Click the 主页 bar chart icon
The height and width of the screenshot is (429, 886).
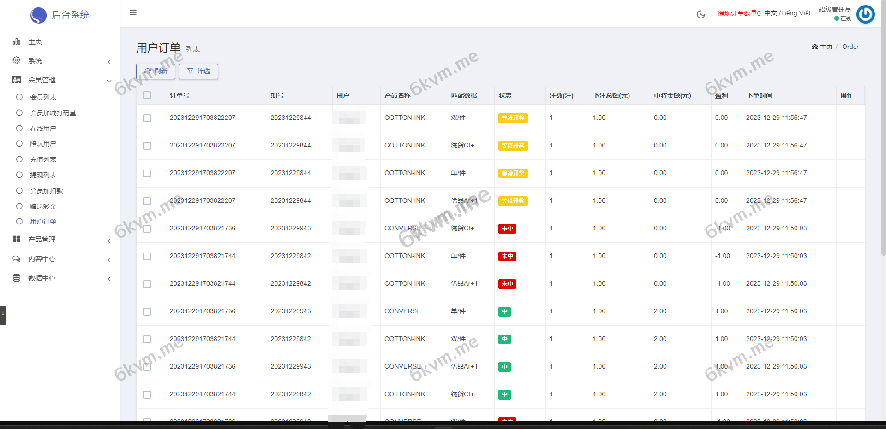pos(17,41)
